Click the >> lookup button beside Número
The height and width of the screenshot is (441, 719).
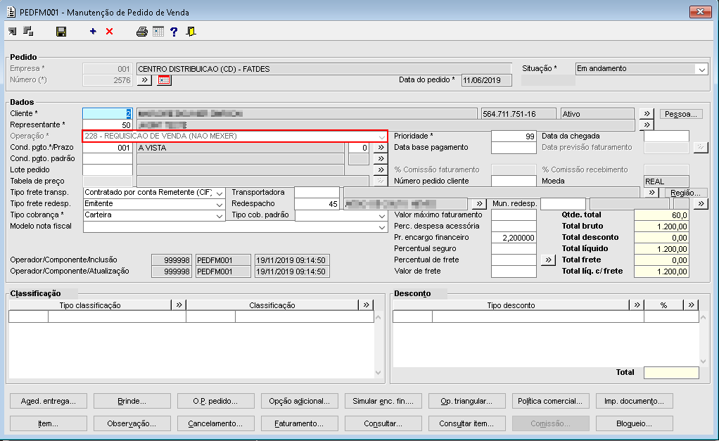pos(144,80)
